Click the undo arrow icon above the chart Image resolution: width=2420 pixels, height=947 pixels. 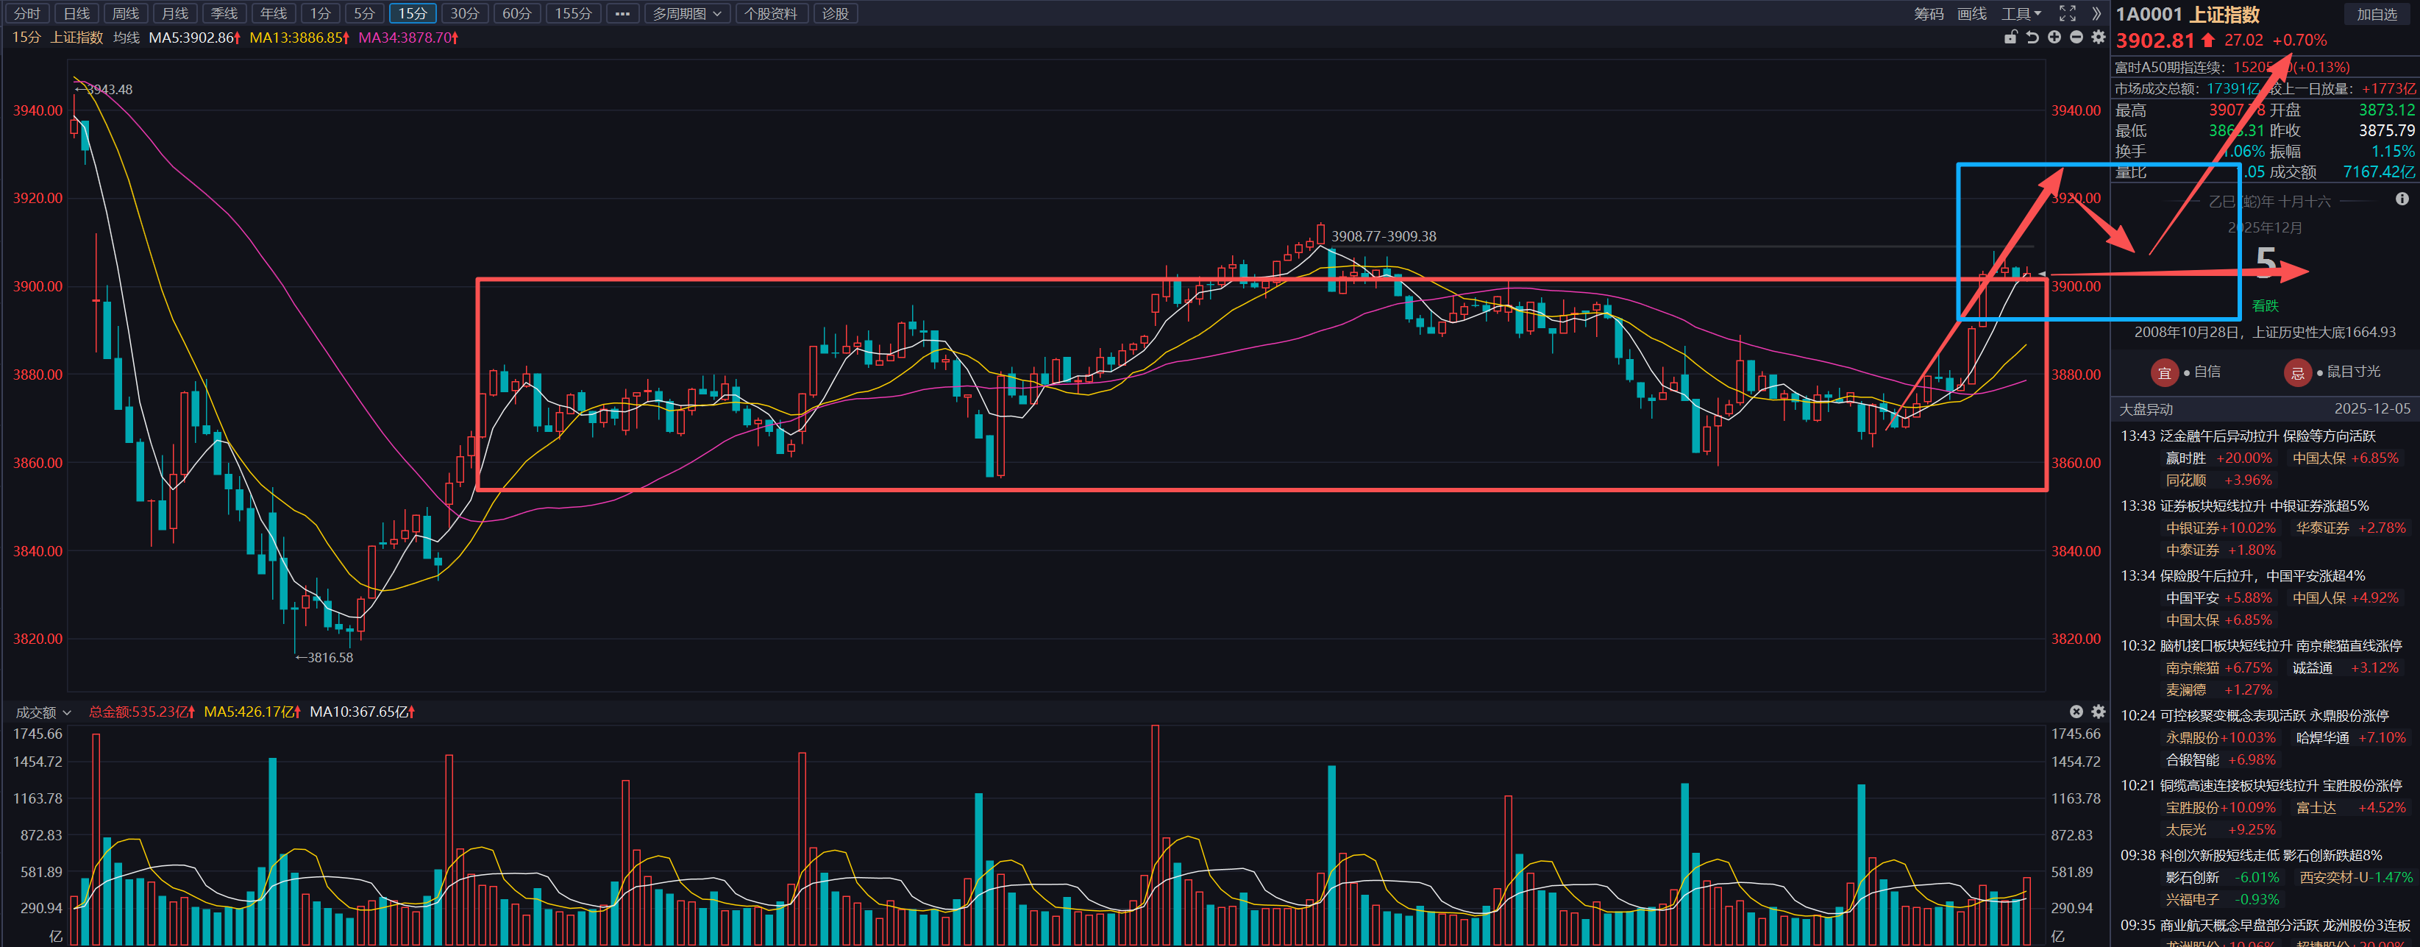2032,38
